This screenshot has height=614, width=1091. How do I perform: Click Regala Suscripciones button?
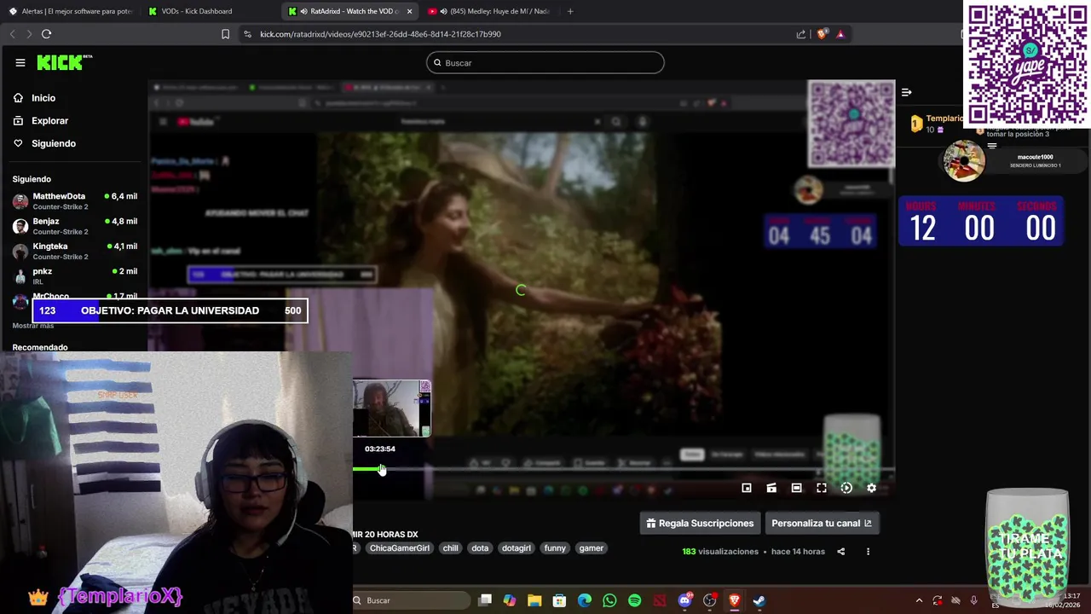700,524
